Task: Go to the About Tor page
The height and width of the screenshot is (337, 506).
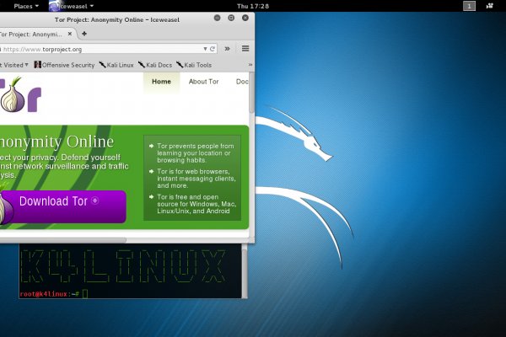Action: point(203,82)
